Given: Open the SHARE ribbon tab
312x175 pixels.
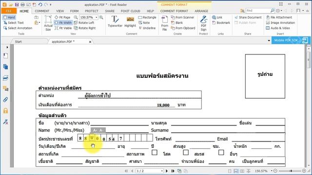Looking at the screenshot, I should (x=110, y=11).
